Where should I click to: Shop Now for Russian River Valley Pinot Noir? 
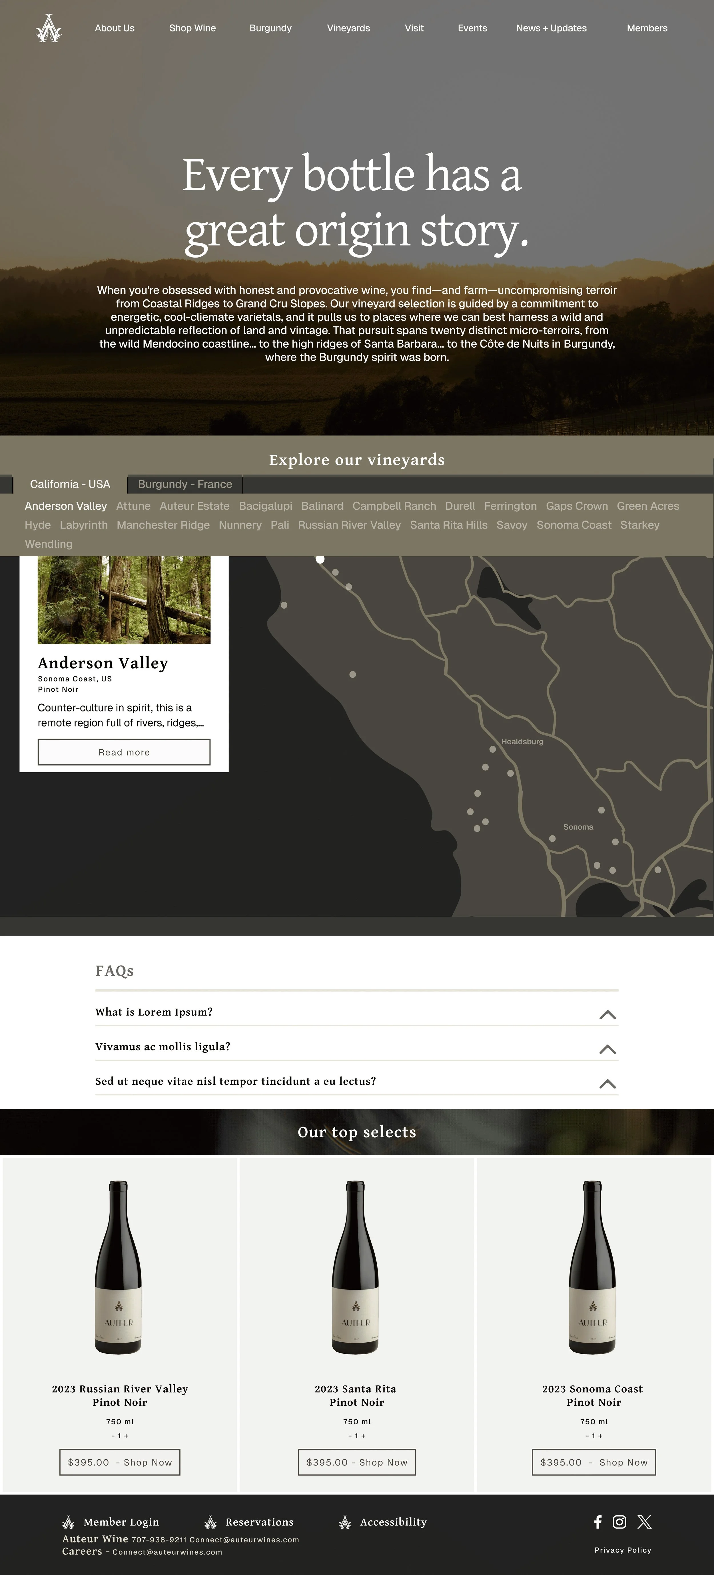click(x=120, y=1462)
